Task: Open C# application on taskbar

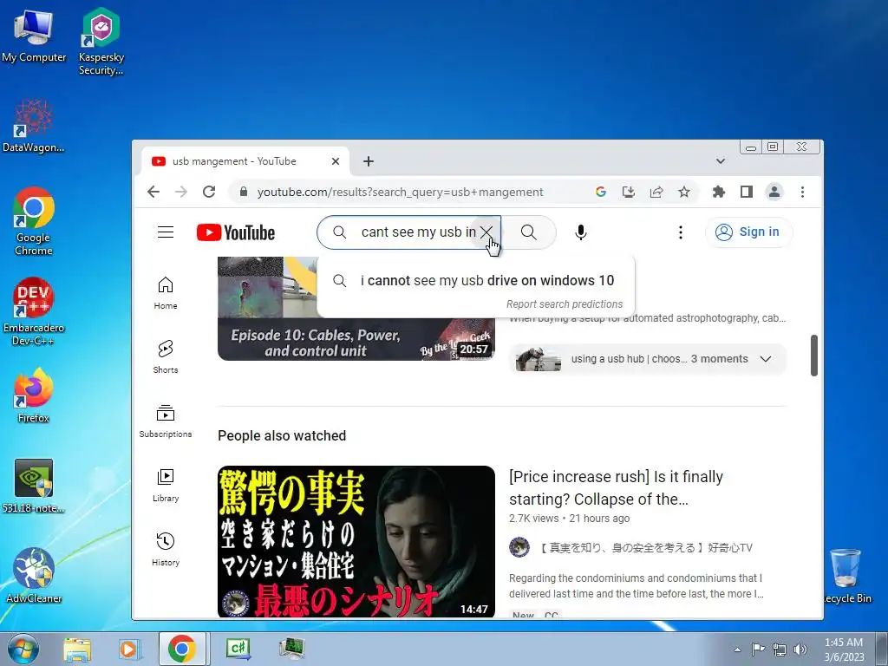Action: 238,648
